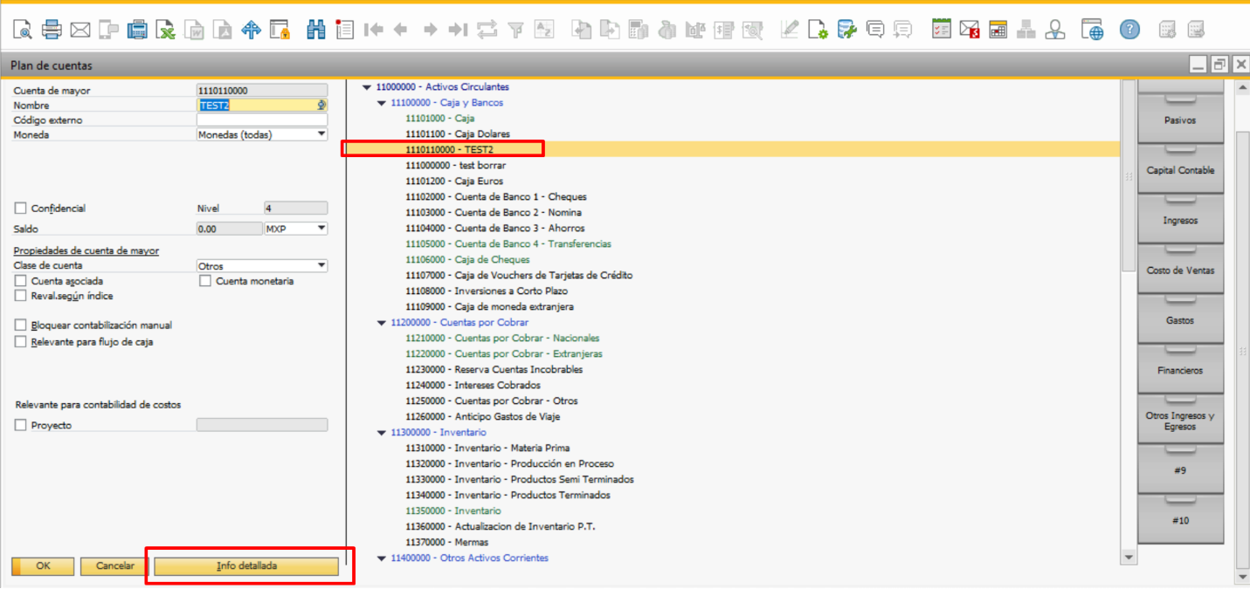This screenshot has width=1250, height=589.
Task: Open the Pasivos drawer tab
Action: (1180, 120)
